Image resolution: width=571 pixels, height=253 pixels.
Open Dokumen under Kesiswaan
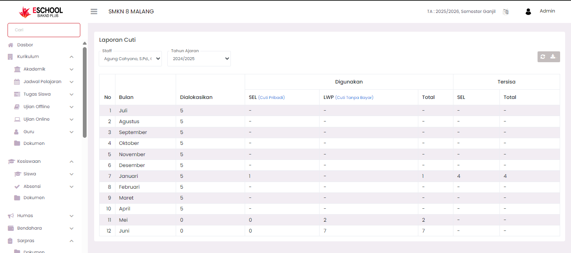pyautogui.click(x=34, y=198)
